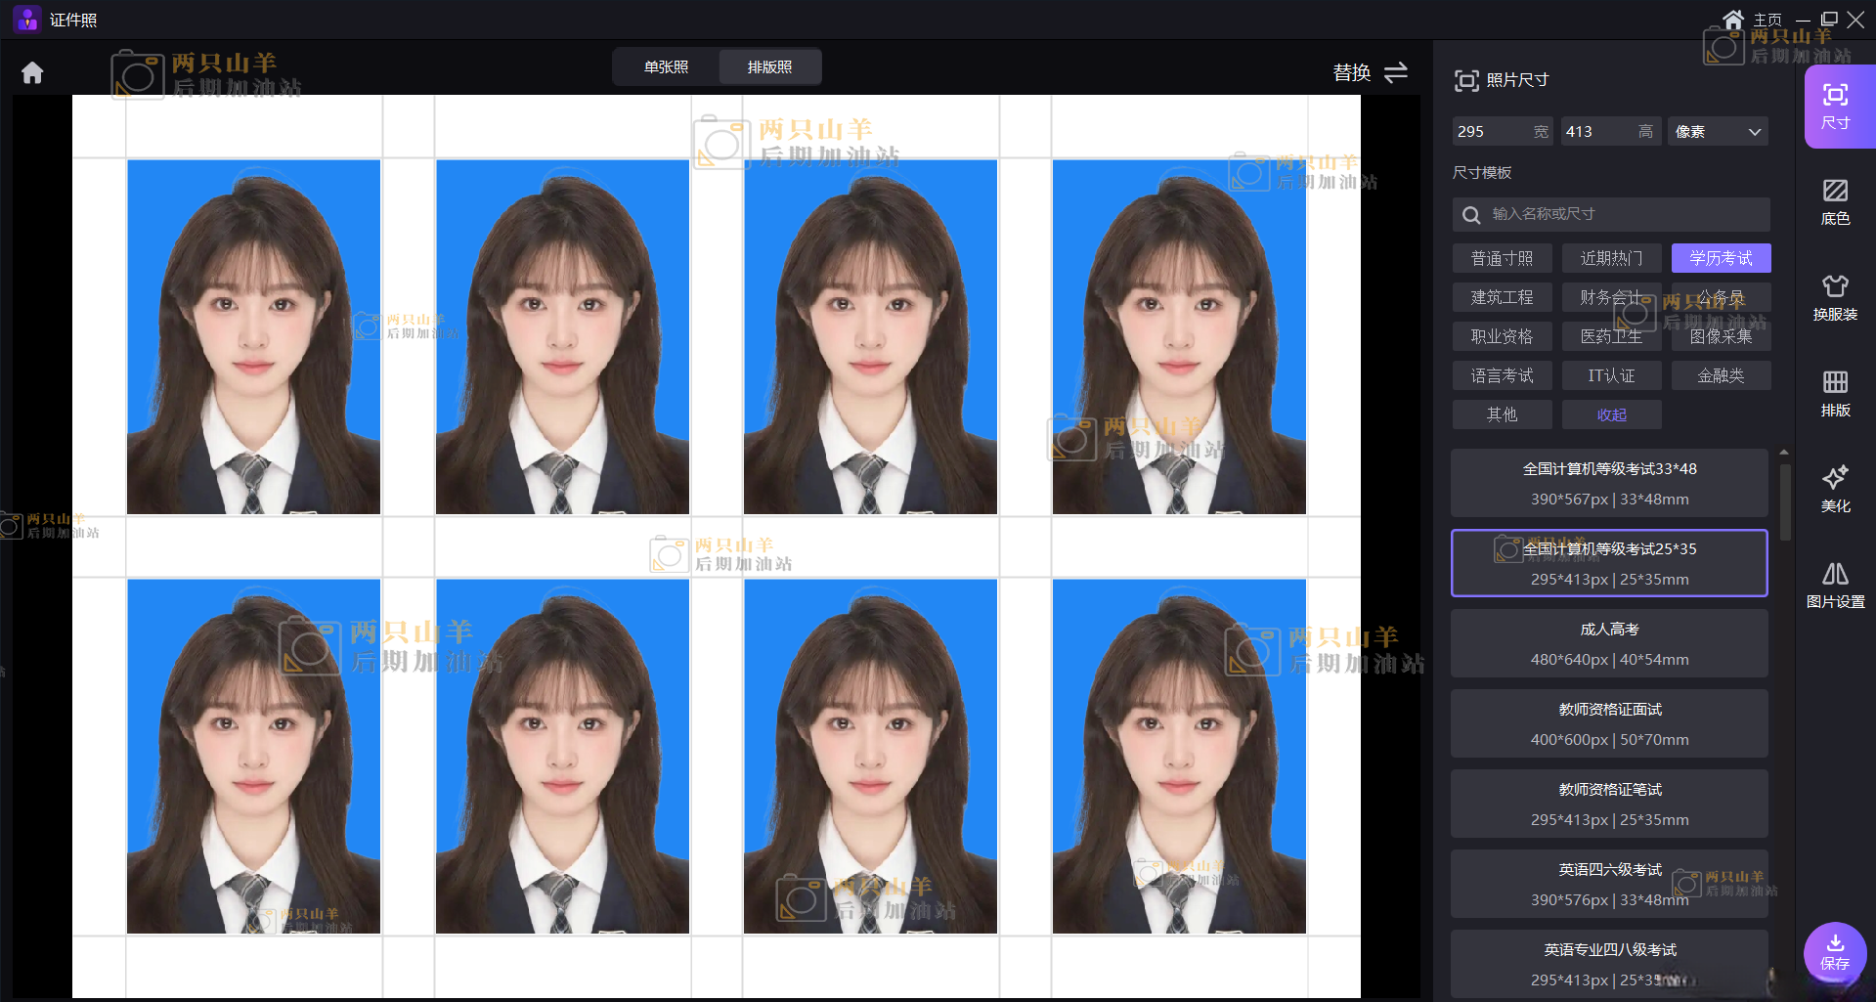Go home using the house icon

click(x=32, y=73)
